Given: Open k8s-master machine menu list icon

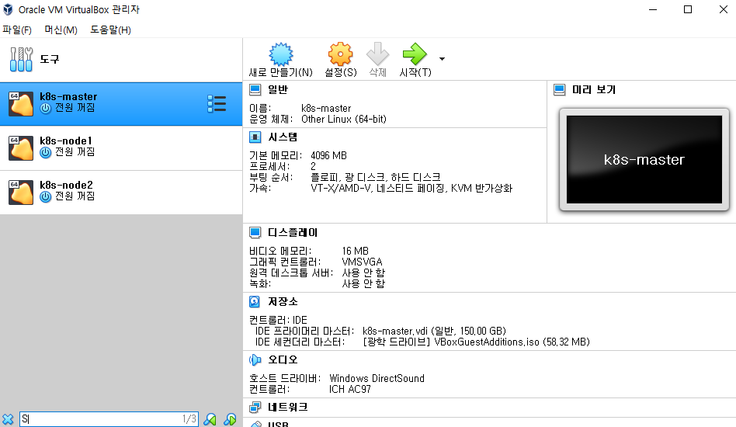Looking at the screenshot, I should (217, 104).
